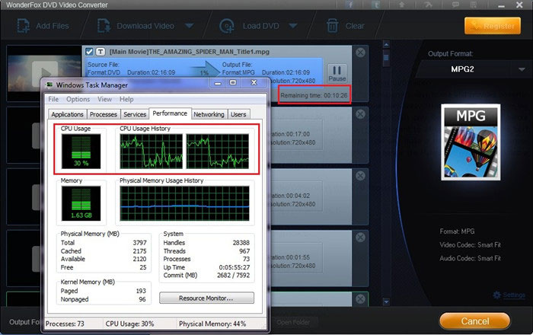Switch to the Processes tab
This screenshot has width=533, height=335.
tap(104, 114)
